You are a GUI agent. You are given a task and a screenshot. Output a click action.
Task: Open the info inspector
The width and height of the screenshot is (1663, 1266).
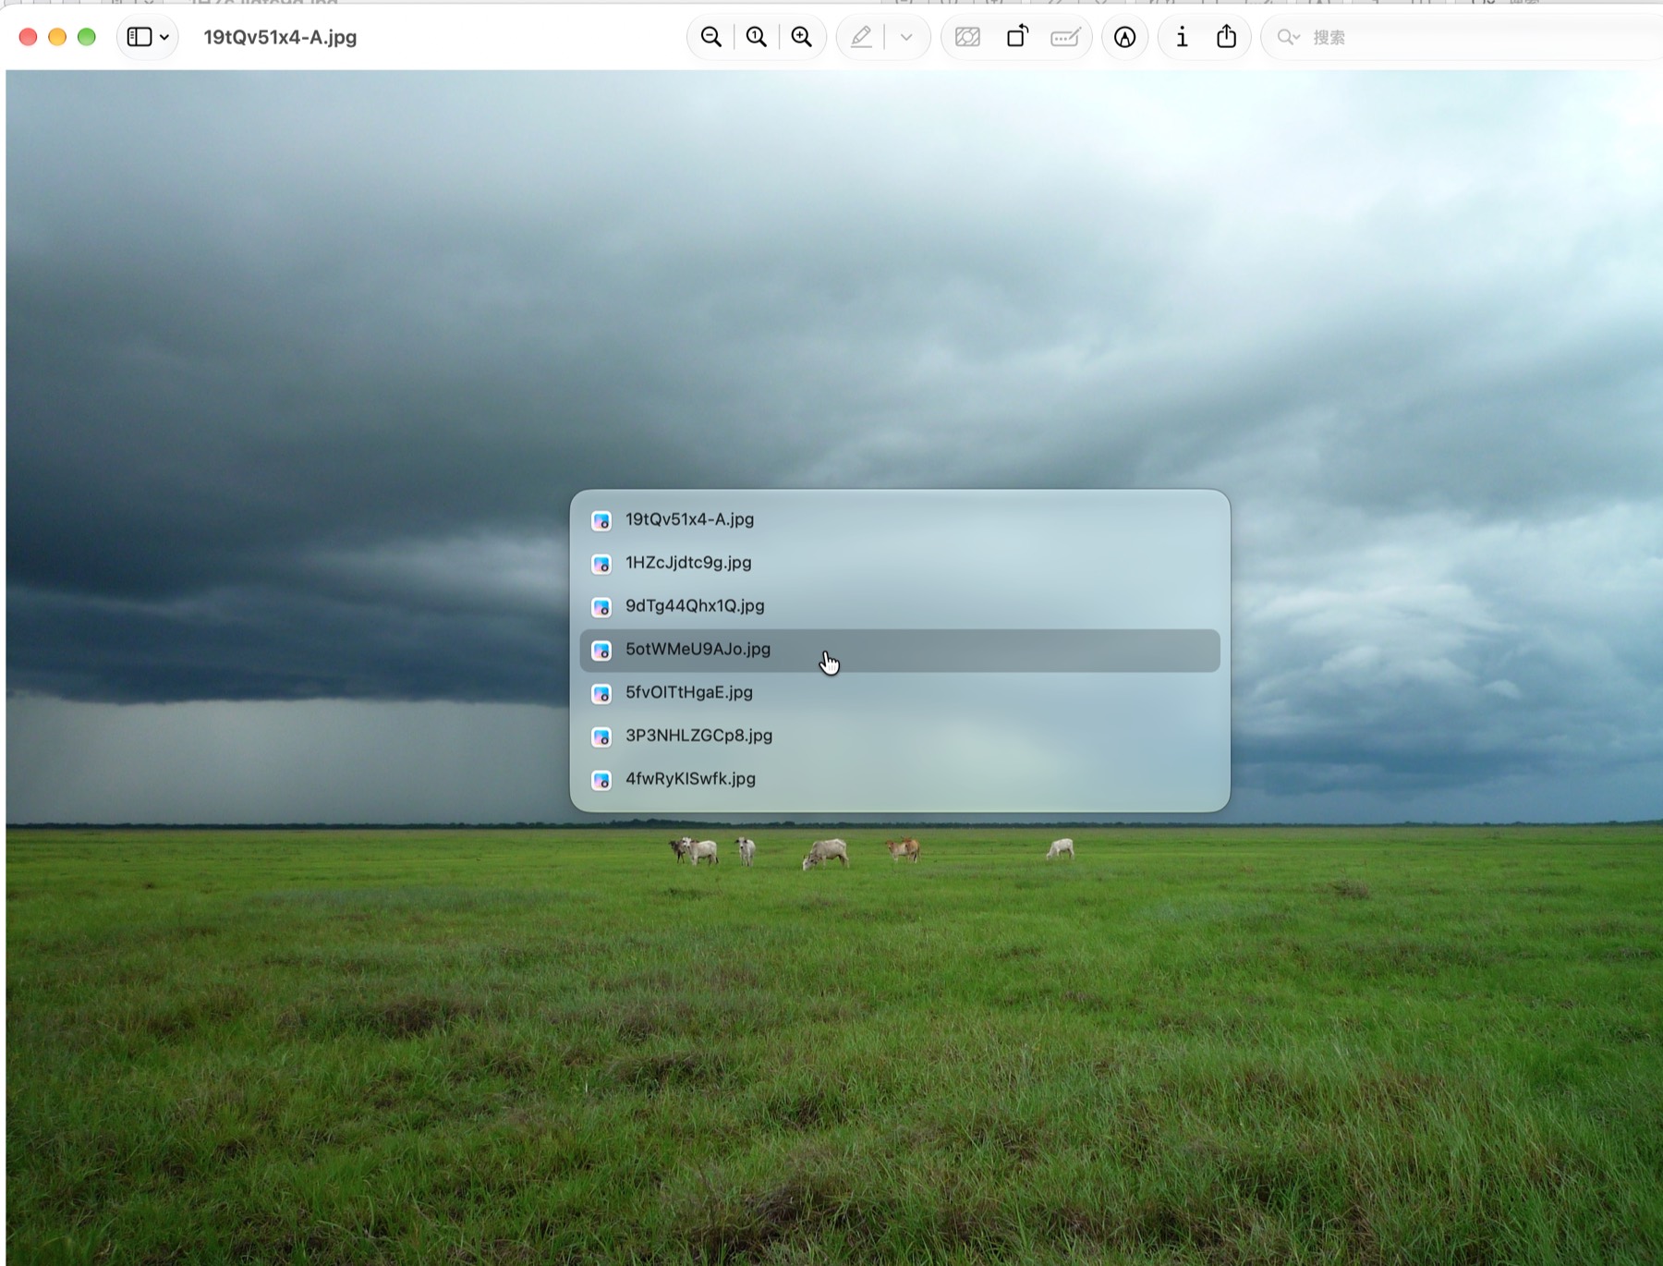(1182, 37)
